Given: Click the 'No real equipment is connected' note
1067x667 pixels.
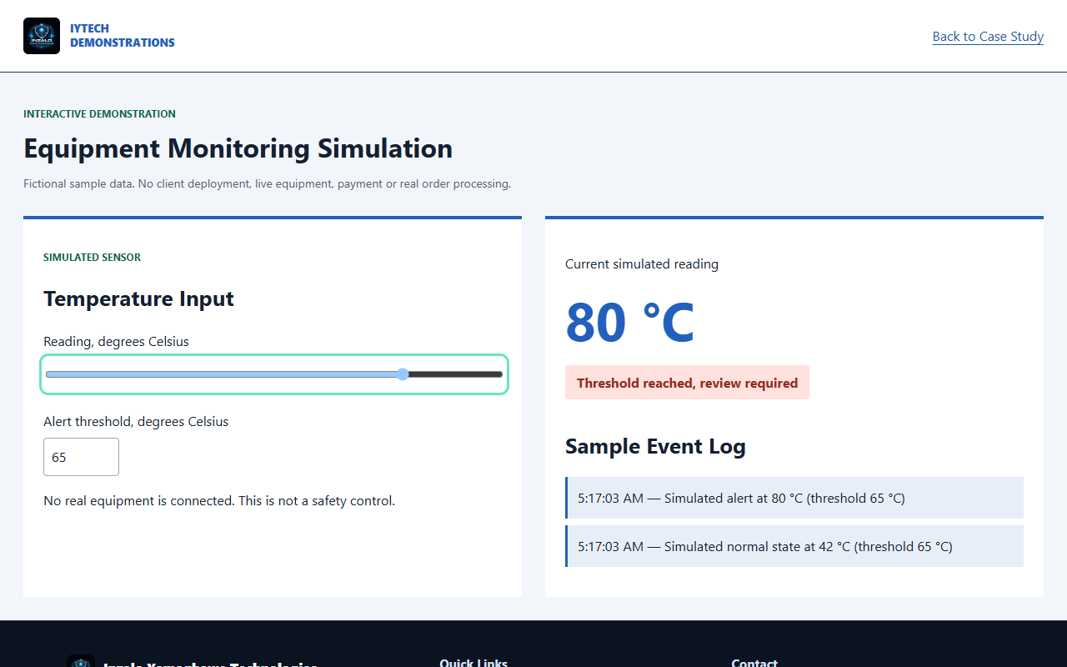Looking at the screenshot, I should coord(219,501).
